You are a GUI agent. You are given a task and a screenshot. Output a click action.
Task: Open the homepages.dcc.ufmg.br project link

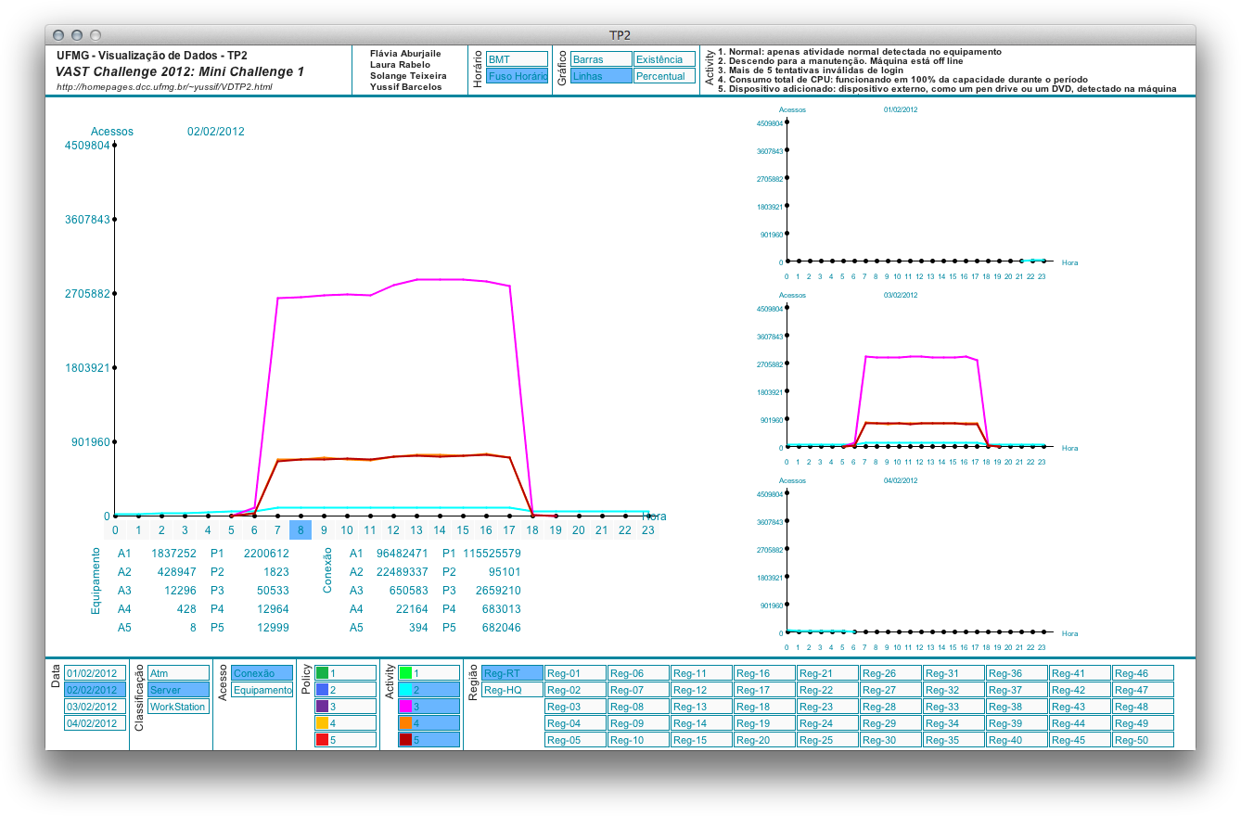164,87
